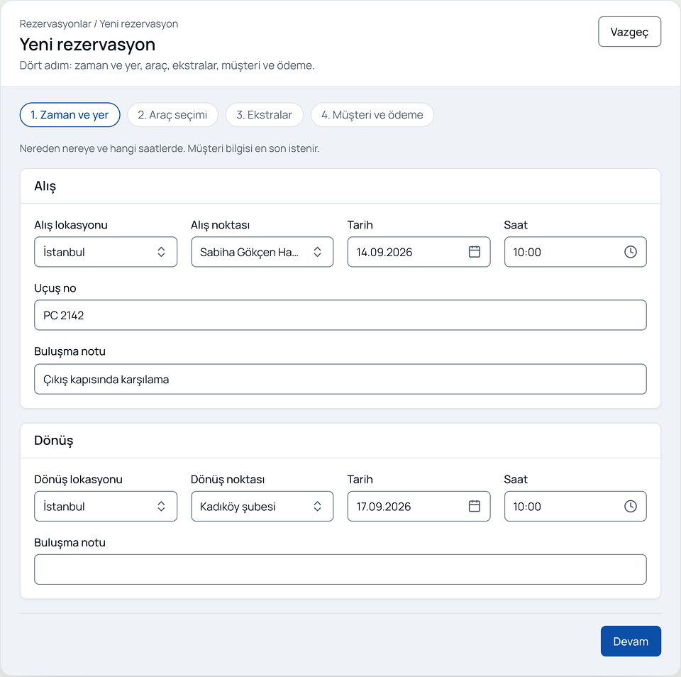Click the Alış section heading
681x677 pixels.
point(45,186)
